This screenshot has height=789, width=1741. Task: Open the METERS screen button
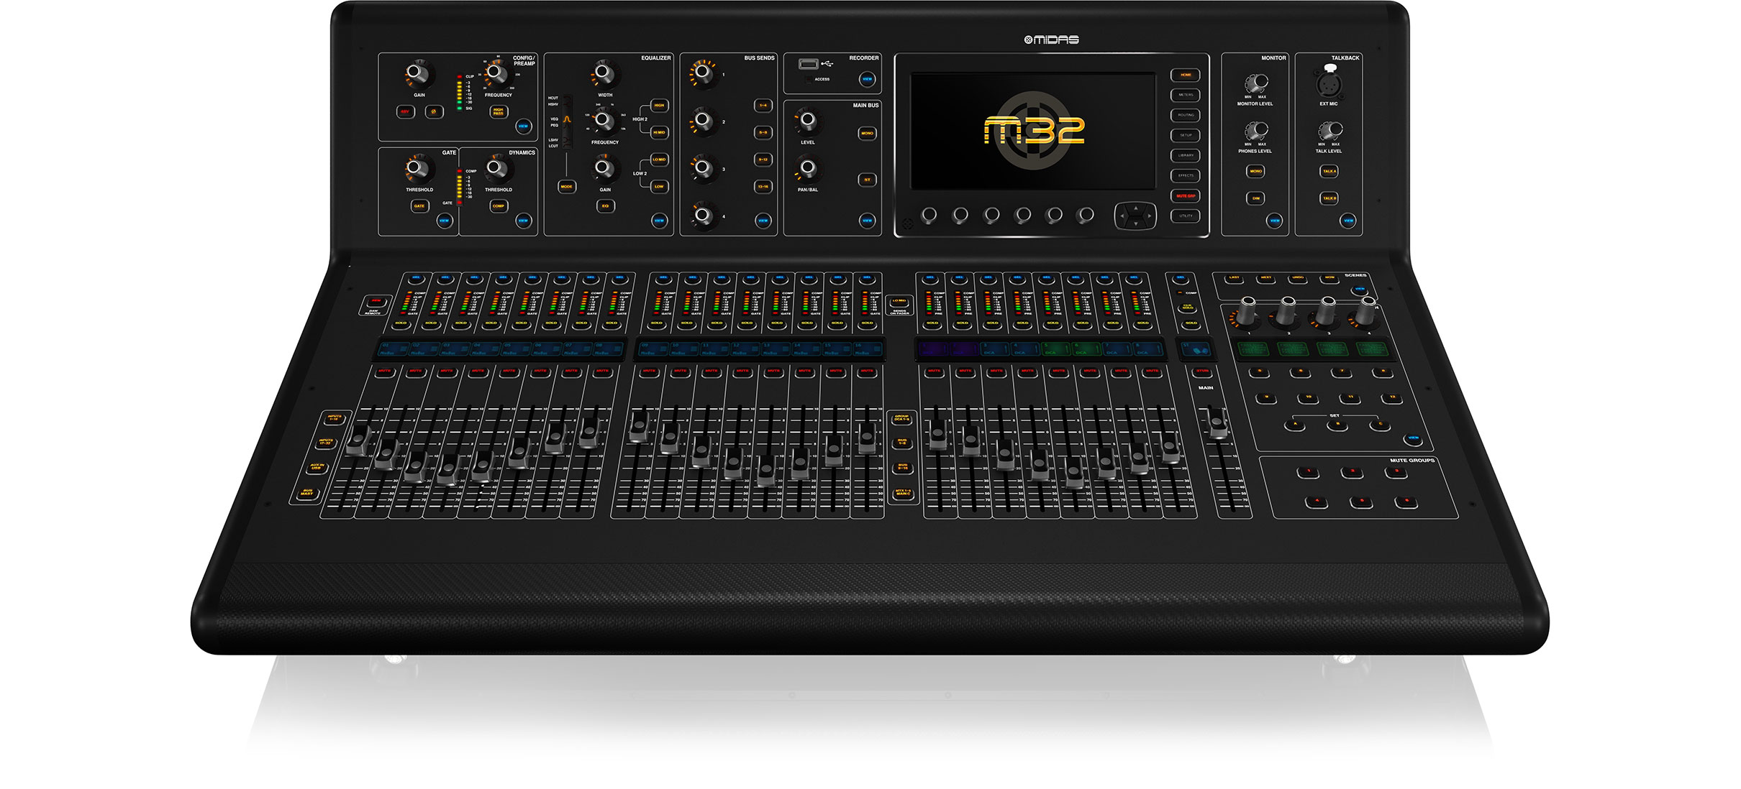(1186, 95)
